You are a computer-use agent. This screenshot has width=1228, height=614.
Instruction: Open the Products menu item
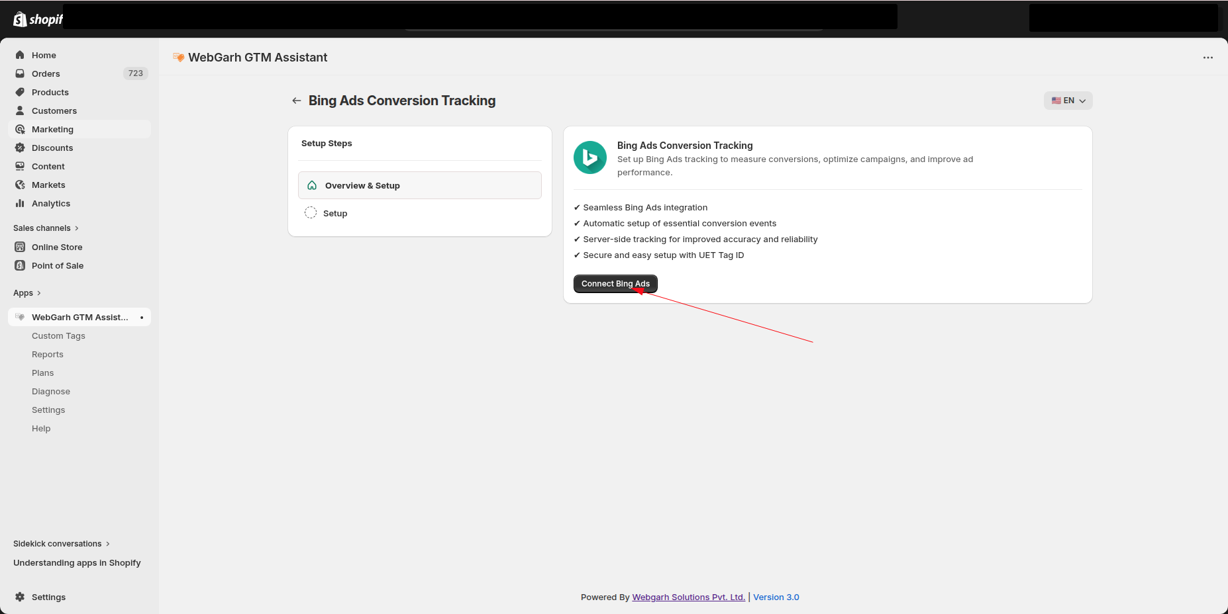[x=79, y=92]
